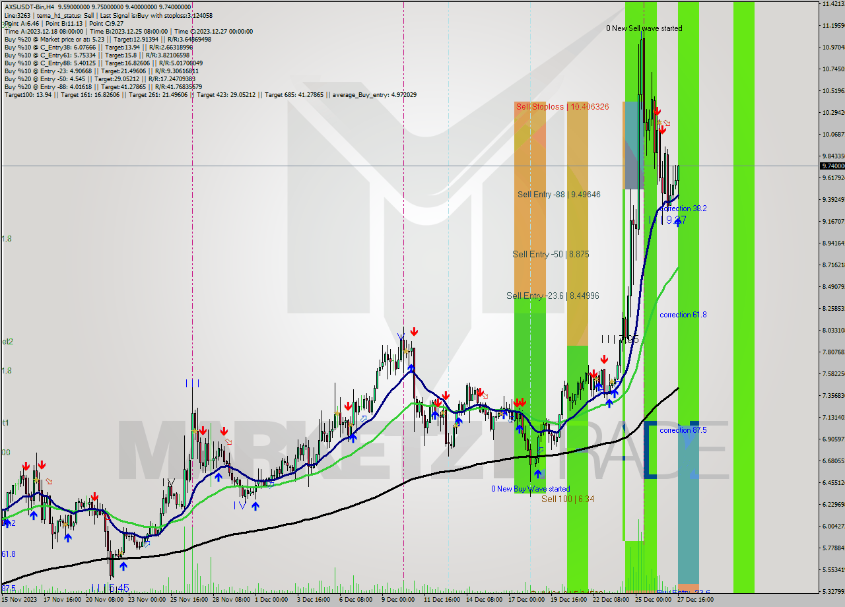The image size is (845, 607).
Task: Click the 7.13140 price axis label
Action: (x=832, y=418)
